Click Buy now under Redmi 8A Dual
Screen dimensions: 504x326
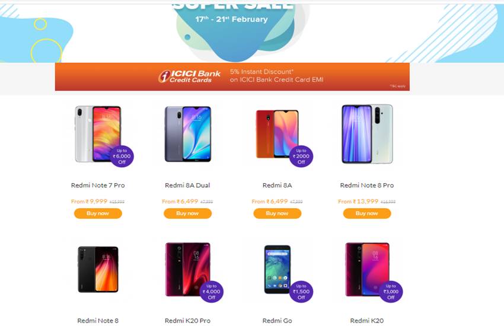(x=188, y=213)
